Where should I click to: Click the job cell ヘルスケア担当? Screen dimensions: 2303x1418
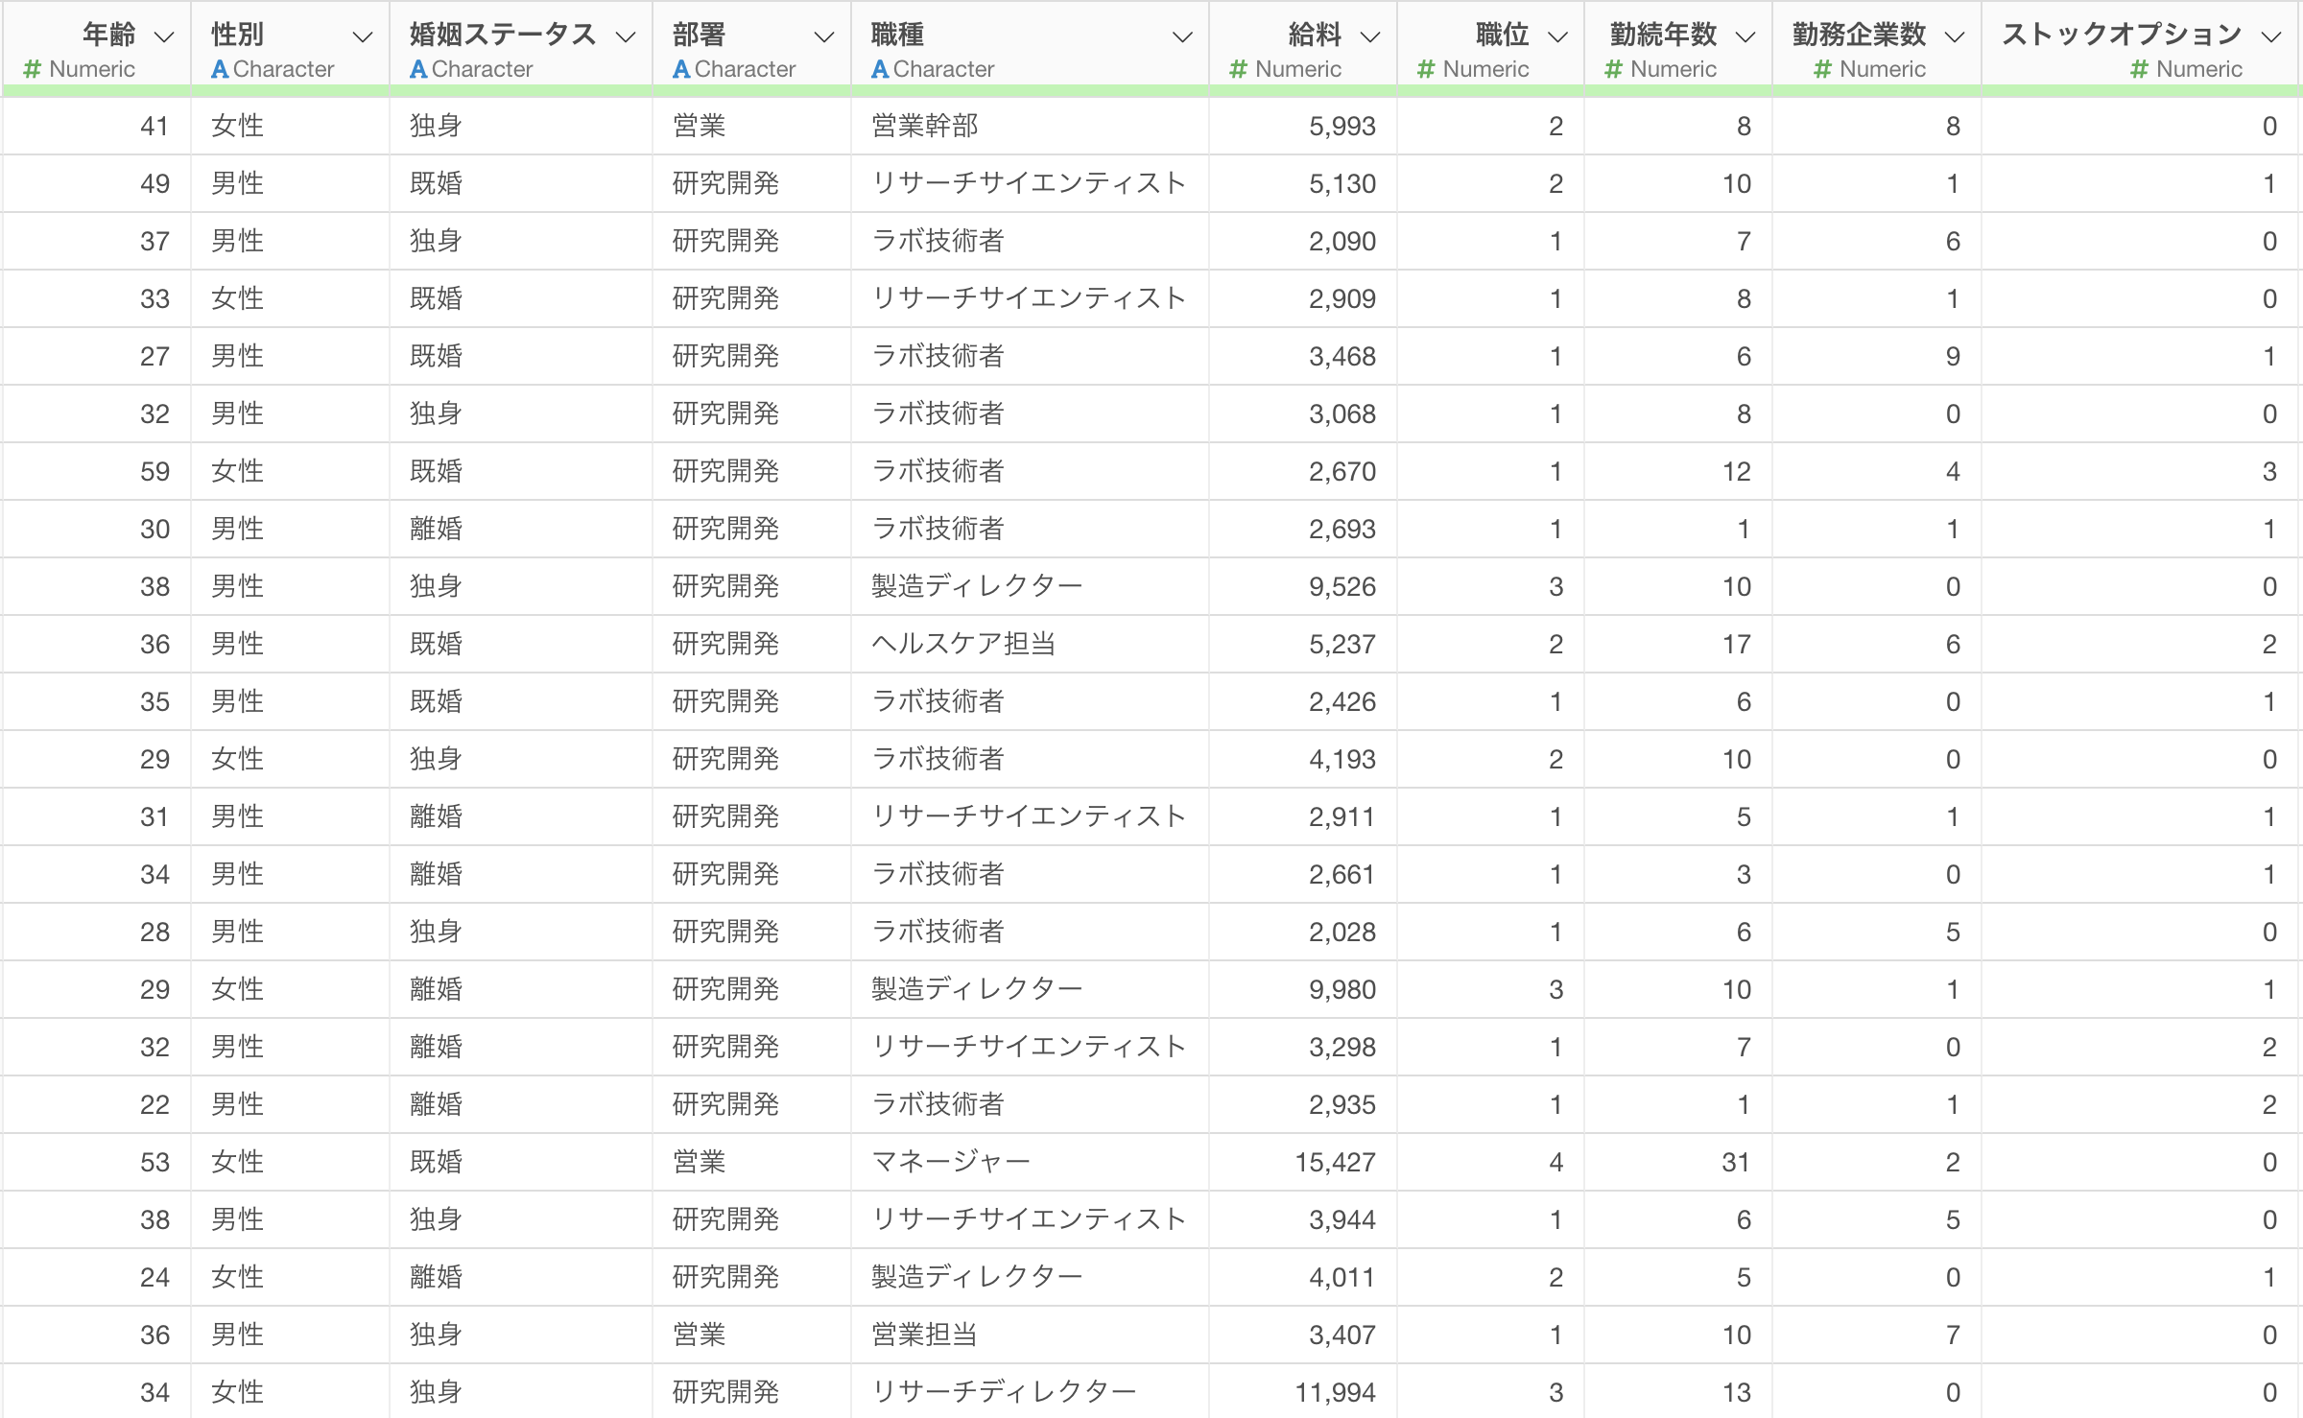[x=1030, y=644]
